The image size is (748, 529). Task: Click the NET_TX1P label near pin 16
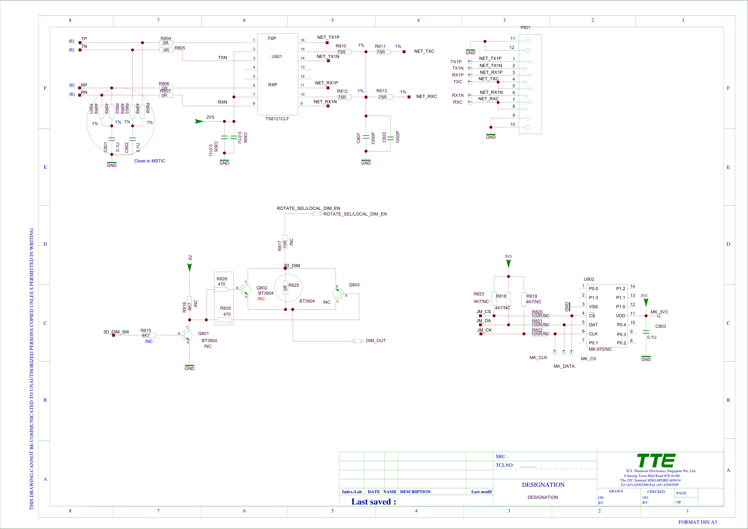click(328, 37)
